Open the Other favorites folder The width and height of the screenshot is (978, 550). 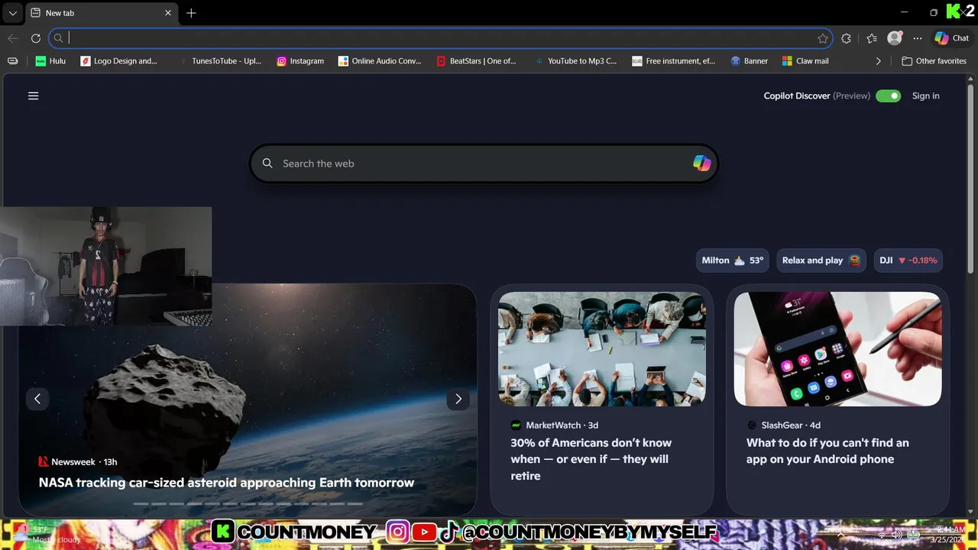(x=934, y=61)
